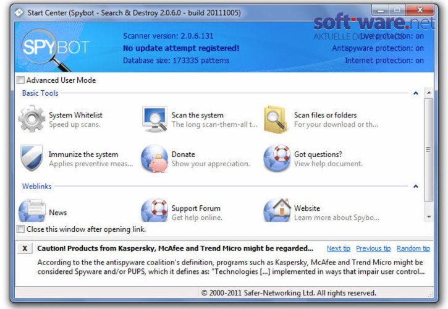The image size is (448, 309).
Task: Click the Donate label
Action: pyautogui.click(x=183, y=154)
